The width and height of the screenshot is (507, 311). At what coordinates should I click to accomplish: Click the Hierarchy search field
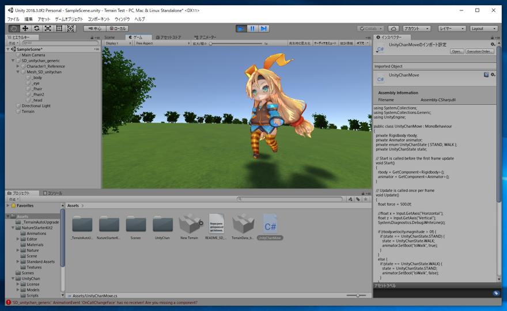[60, 43]
